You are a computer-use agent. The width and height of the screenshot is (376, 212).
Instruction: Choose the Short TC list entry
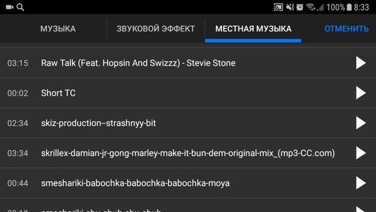point(58,93)
